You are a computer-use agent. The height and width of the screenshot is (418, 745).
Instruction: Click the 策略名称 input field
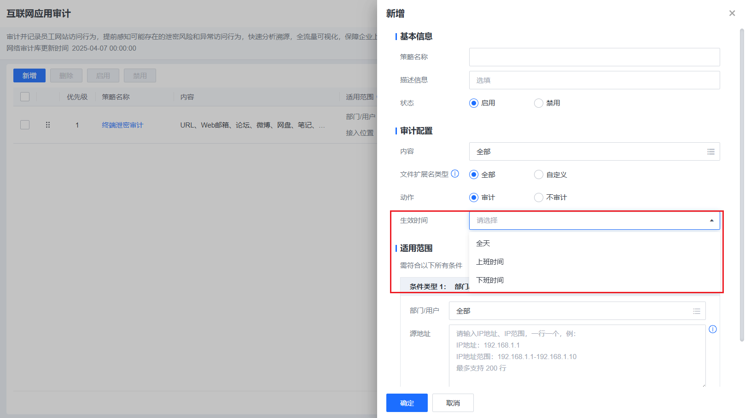[x=594, y=57]
